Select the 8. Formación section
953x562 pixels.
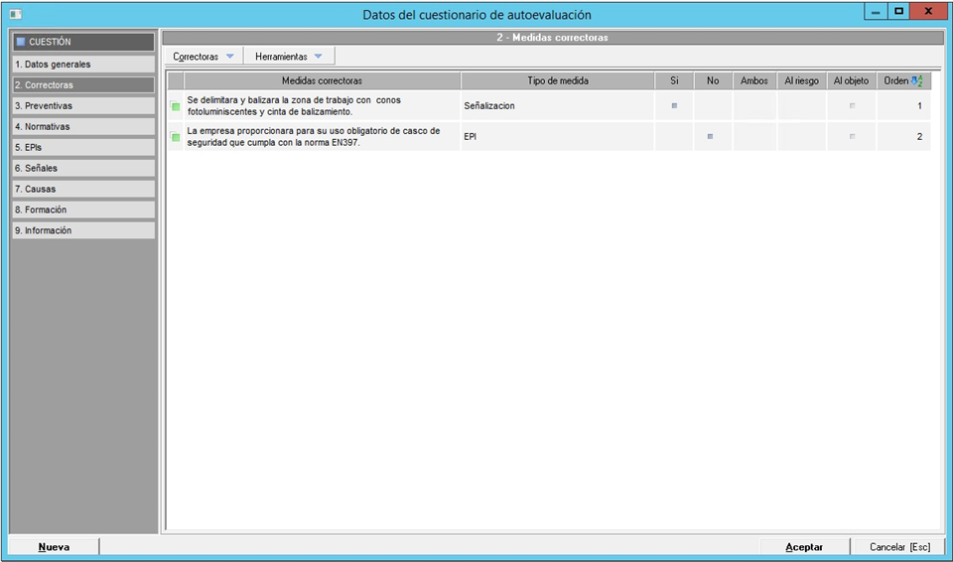[83, 210]
